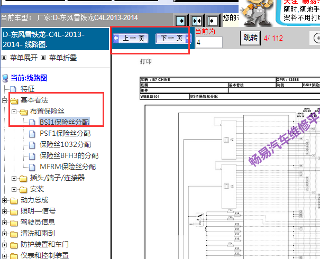The height and width of the screenshot is (259, 320).
Task: Expand all menus with 菜单展开
Action: (x=24, y=58)
